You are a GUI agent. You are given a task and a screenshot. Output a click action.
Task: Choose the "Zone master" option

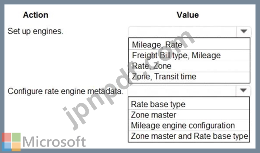click(153, 114)
